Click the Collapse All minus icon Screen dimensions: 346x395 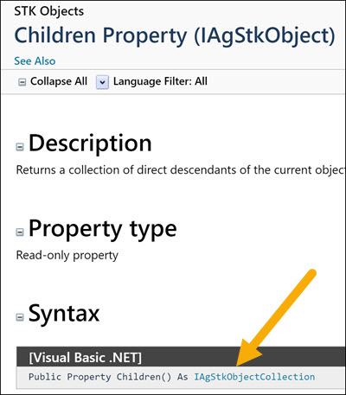22,82
